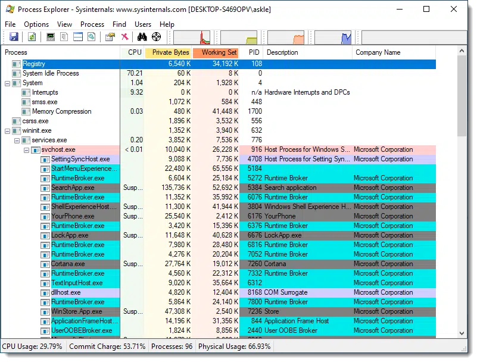Screen dimensions: 477x362
Task: Click the WinStore.App.exe process icon
Action: point(45,312)
